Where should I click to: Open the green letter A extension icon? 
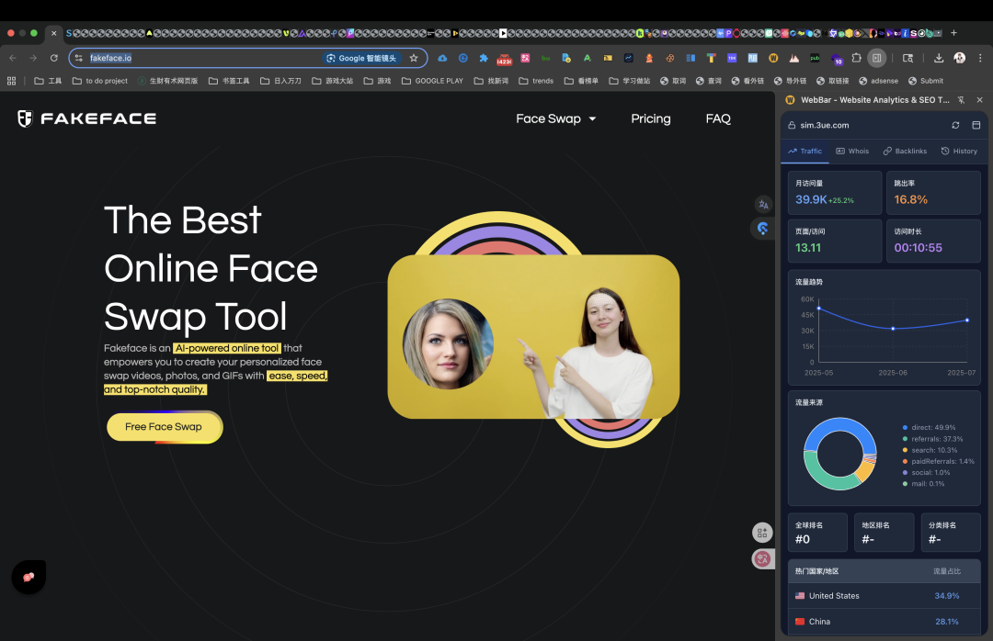pos(587,58)
